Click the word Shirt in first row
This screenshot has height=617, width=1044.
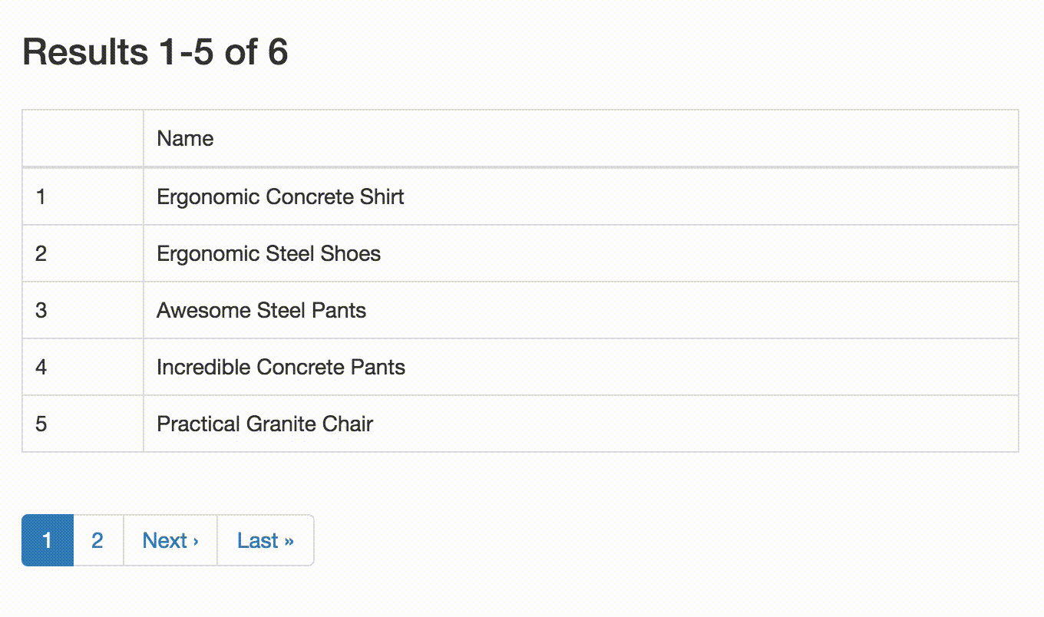pyautogui.click(x=382, y=197)
